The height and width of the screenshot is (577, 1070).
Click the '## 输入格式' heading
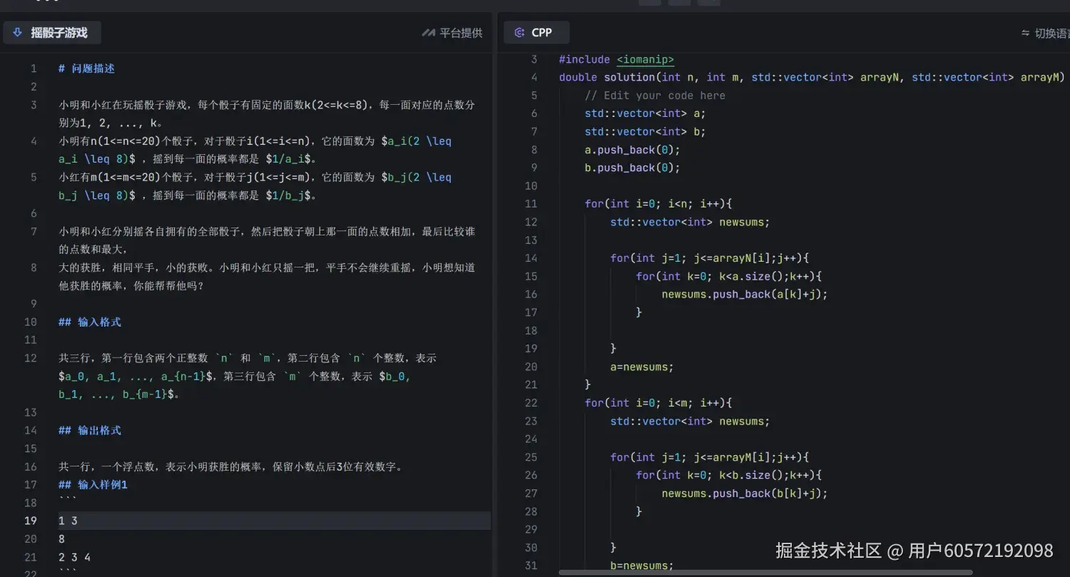90,322
